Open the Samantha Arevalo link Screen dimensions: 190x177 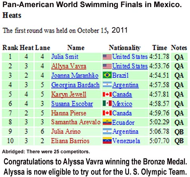point(76,122)
